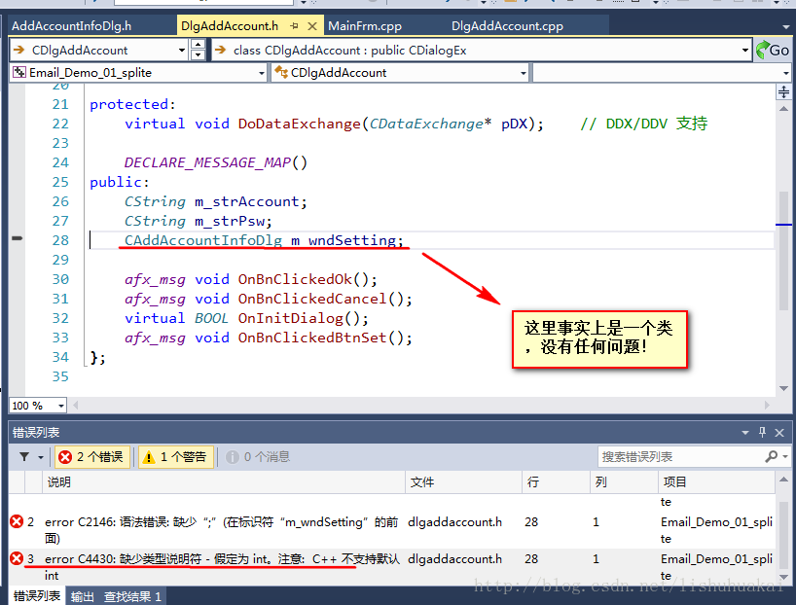Switch to the 输出 output tab

[x=83, y=596]
